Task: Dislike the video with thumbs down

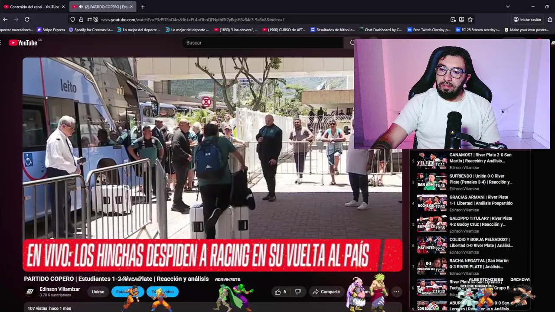Action: (x=297, y=292)
